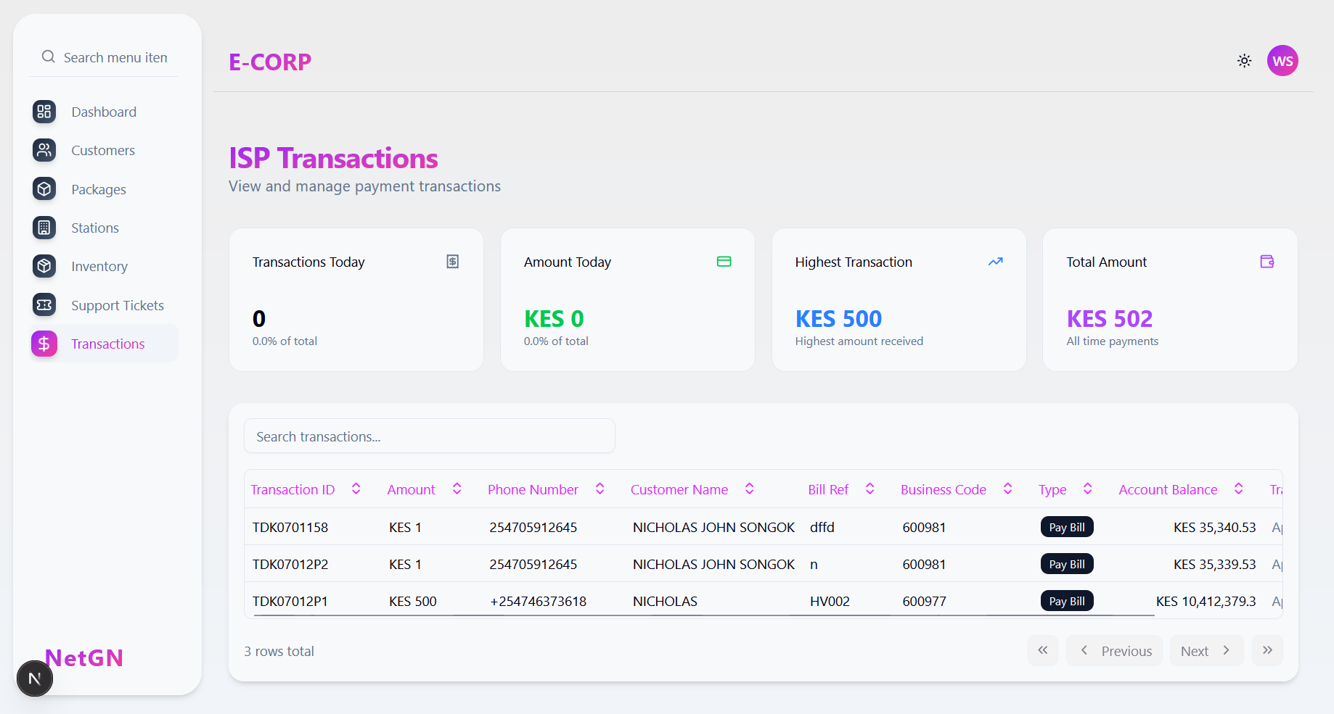Click the Packages box icon
The image size is (1334, 714).
click(44, 189)
